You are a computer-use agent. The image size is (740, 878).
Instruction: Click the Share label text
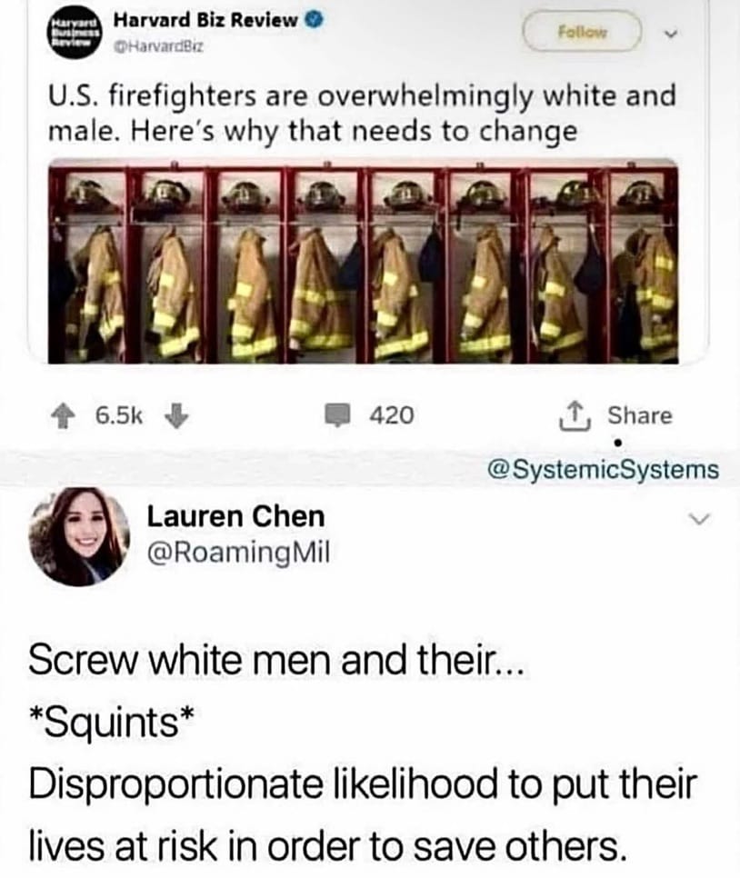[x=640, y=415]
